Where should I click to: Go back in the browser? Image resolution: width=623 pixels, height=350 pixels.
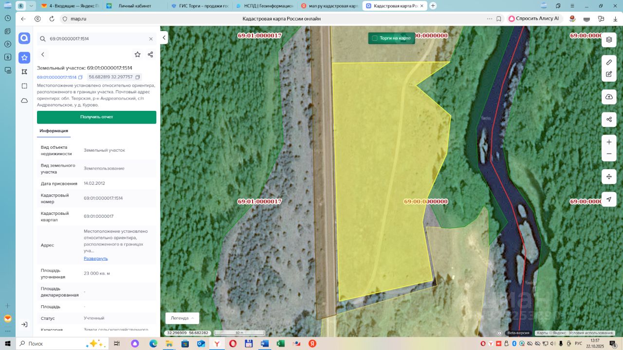[23, 18]
